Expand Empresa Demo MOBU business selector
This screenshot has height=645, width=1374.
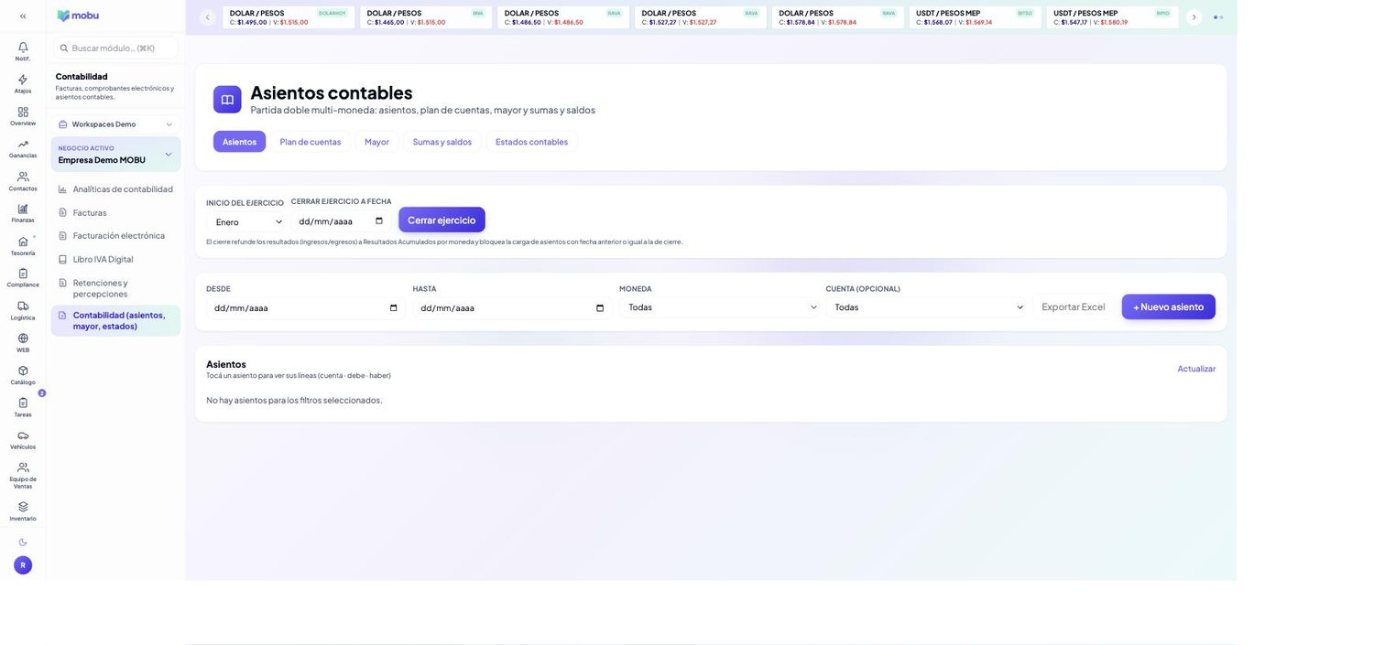pos(115,155)
